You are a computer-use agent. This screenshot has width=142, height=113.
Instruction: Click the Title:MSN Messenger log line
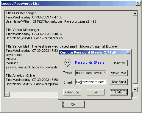[x=21, y=13]
